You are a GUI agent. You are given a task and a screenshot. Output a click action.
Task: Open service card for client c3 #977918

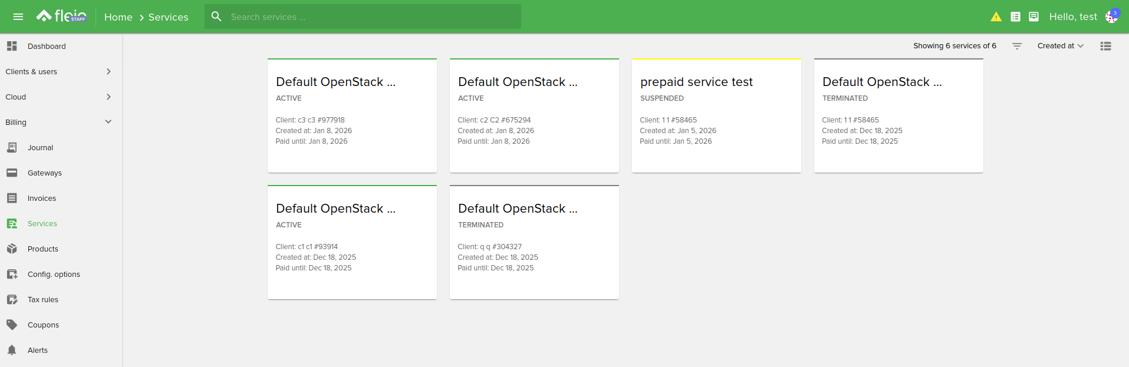pyautogui.click(x=352, y=115)
